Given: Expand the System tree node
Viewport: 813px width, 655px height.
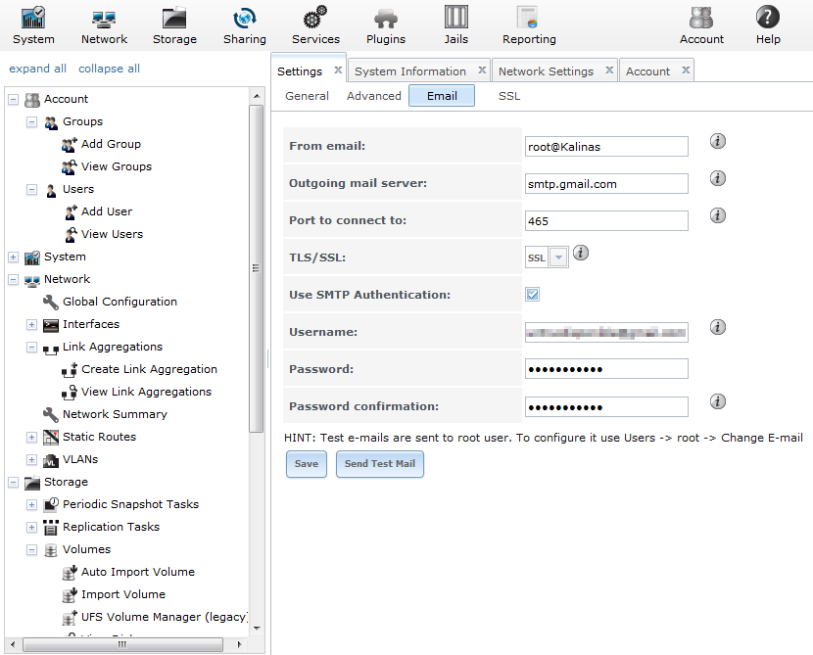Looking at the screenshot, I should pos(14,257).
